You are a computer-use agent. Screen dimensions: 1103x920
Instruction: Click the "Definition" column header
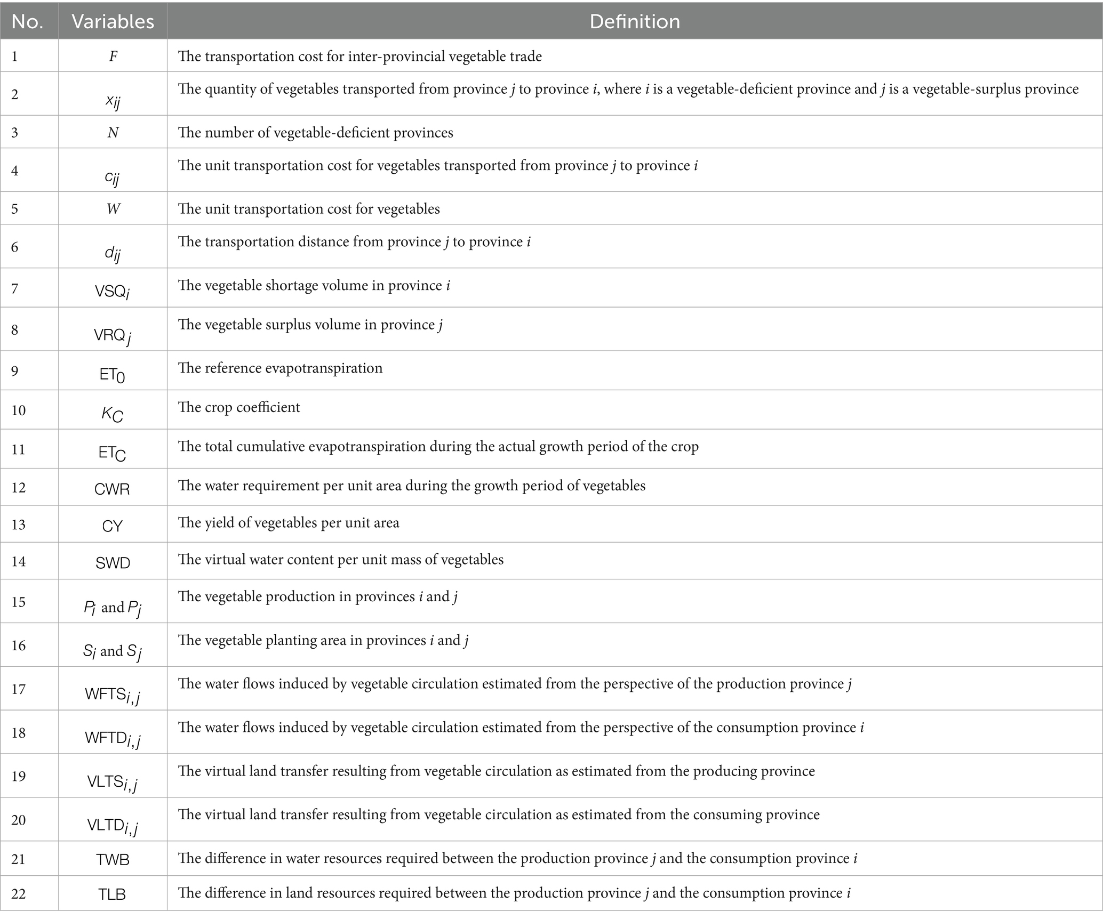click(x=634, y=21)
